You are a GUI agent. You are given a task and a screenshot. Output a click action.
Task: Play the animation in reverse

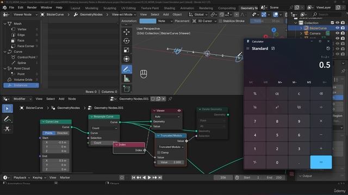click(x=144, y=178)
